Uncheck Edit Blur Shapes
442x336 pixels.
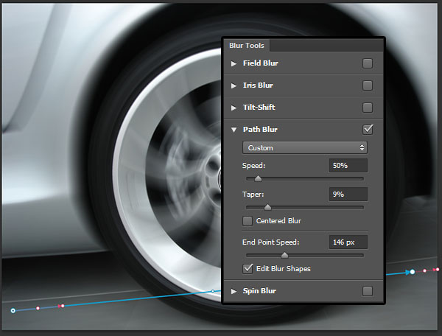(x=248, y=269)
